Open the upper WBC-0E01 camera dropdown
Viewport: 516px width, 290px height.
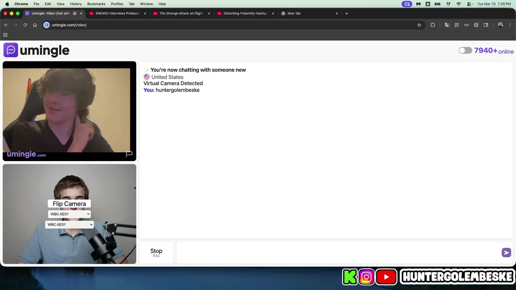click(69, 214)
